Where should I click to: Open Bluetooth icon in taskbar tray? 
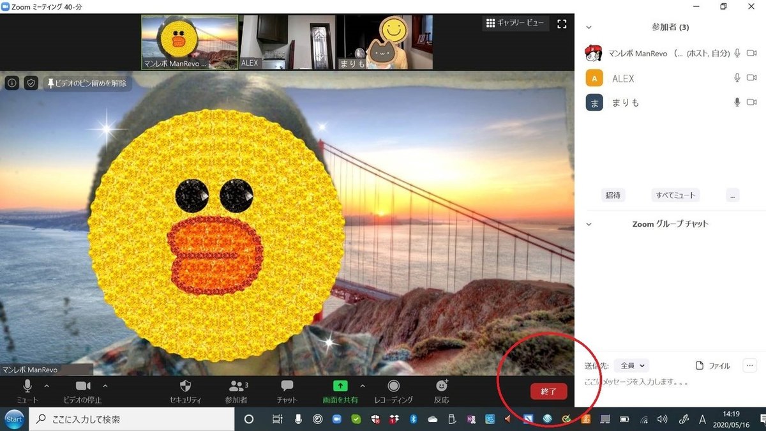[413, 420]
